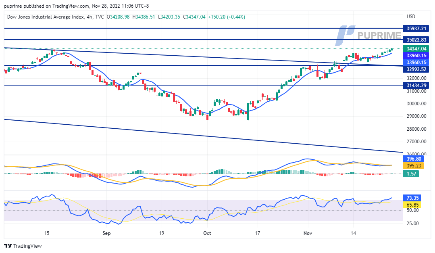Select the histogram value 1.57 label
Image resolution: width=435 pixels, height=253 pixels.
411,174
